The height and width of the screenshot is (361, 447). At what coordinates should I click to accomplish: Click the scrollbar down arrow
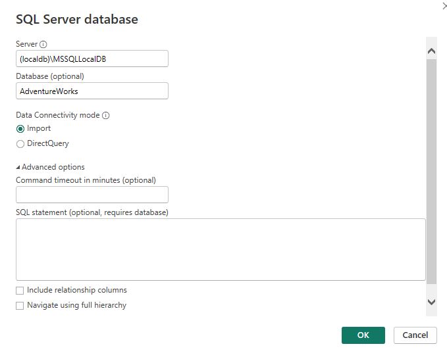[x=431, y=302]
